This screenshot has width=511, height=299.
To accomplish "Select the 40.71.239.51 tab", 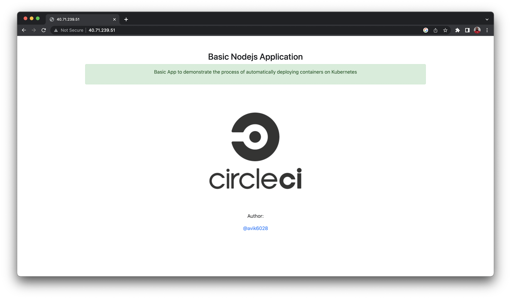I will click(x=77, y=19).
